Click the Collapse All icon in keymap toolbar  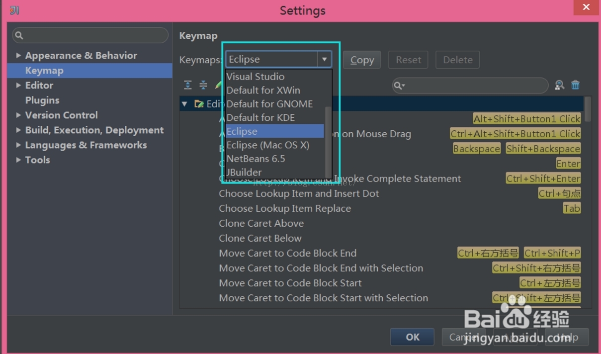click(x=203, y=85)
